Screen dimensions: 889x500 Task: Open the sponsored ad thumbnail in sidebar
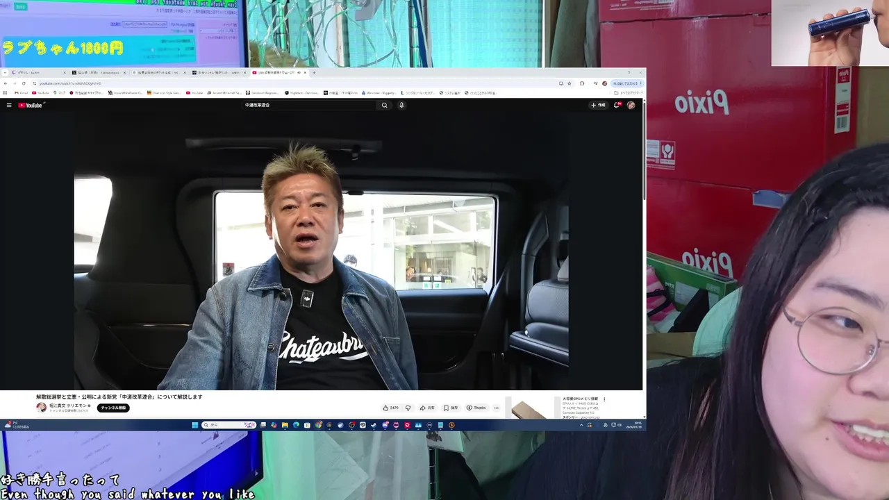tap(533, 408)
